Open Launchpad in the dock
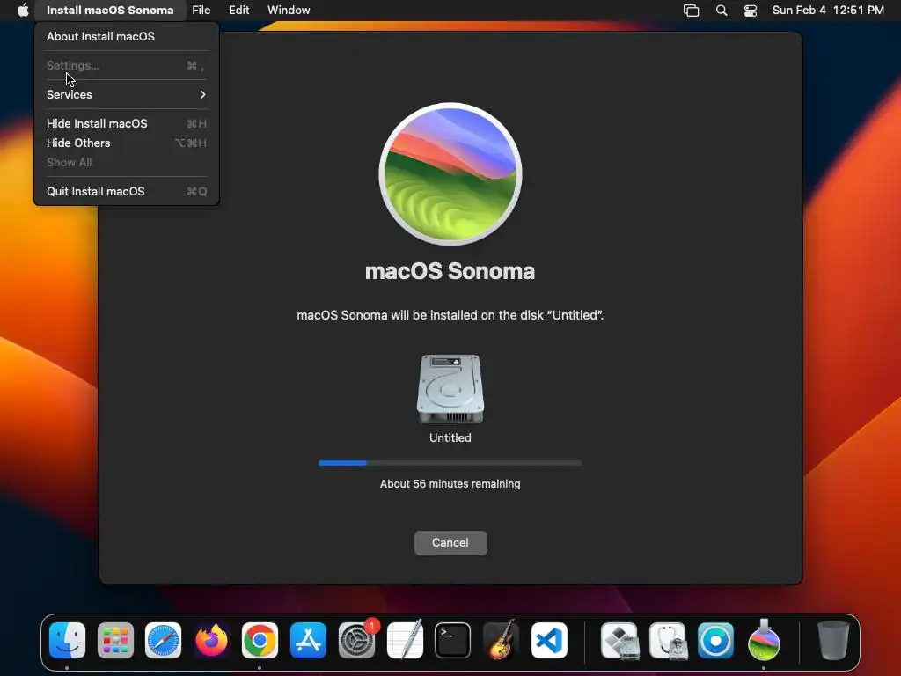 (115, 640)
